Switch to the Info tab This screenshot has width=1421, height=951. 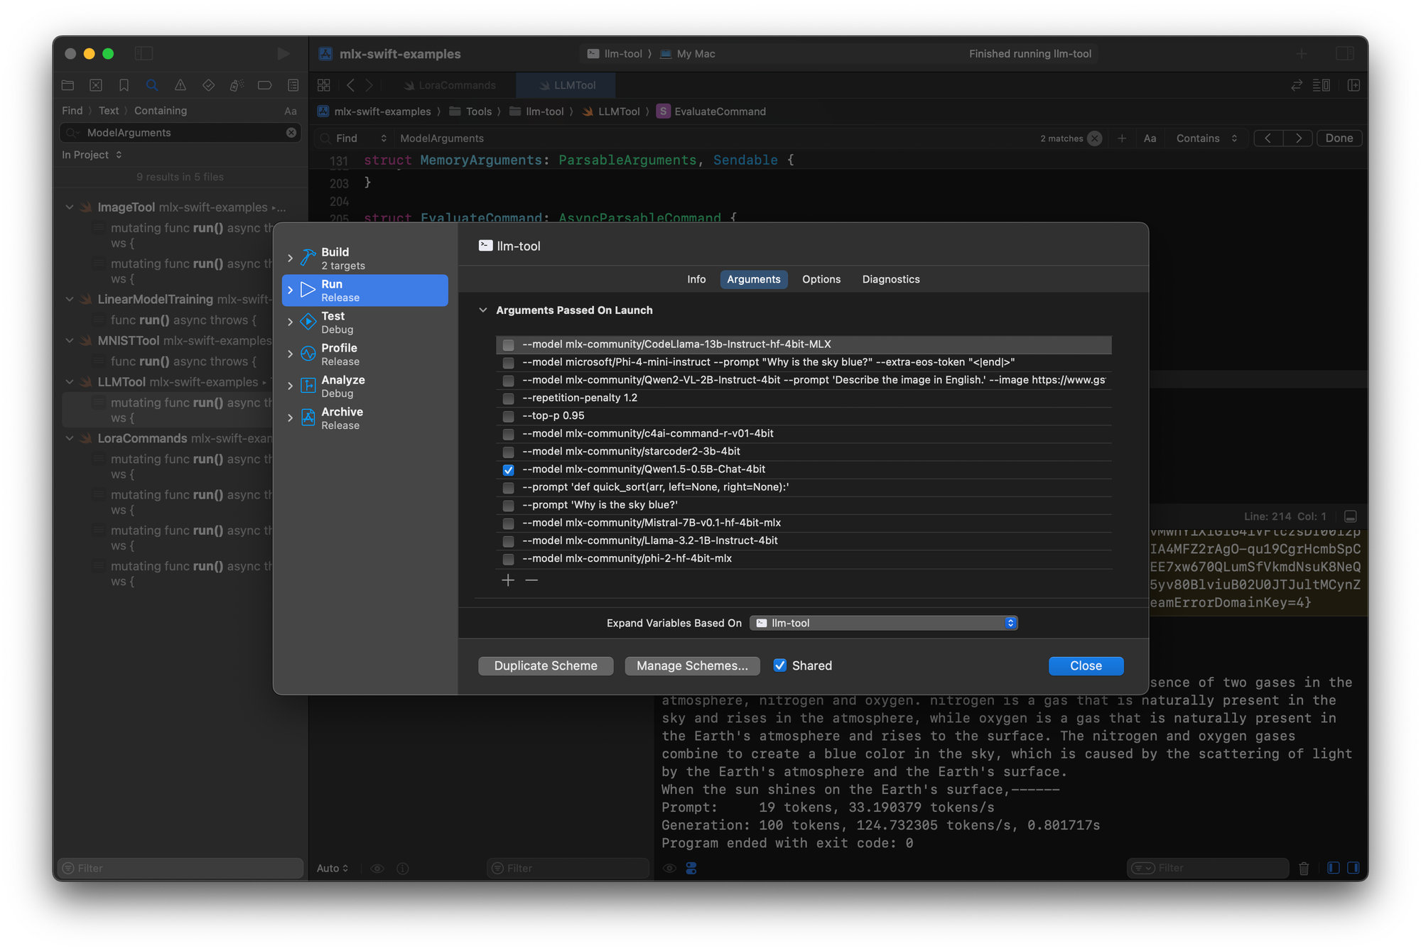pyautogui.click(x=696, y=279)
